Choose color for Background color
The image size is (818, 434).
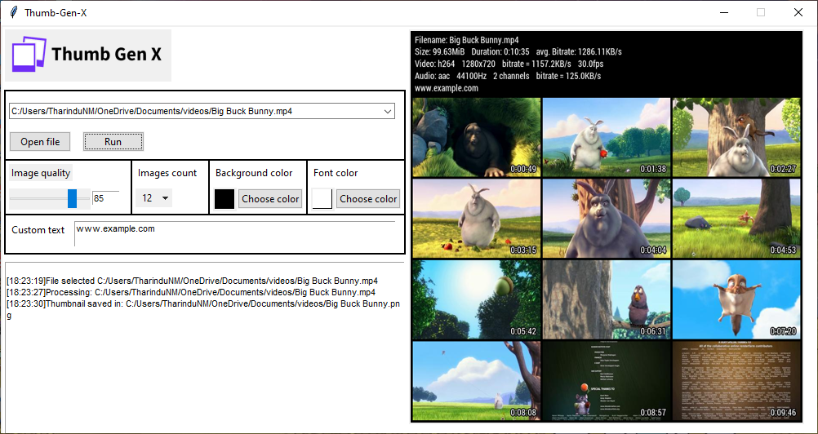pos(270,199)
